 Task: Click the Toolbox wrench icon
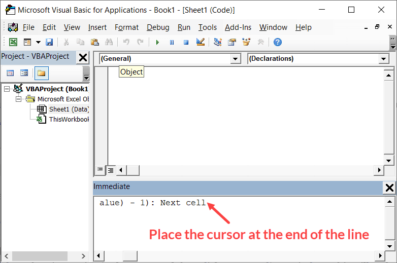pos(260,42)
